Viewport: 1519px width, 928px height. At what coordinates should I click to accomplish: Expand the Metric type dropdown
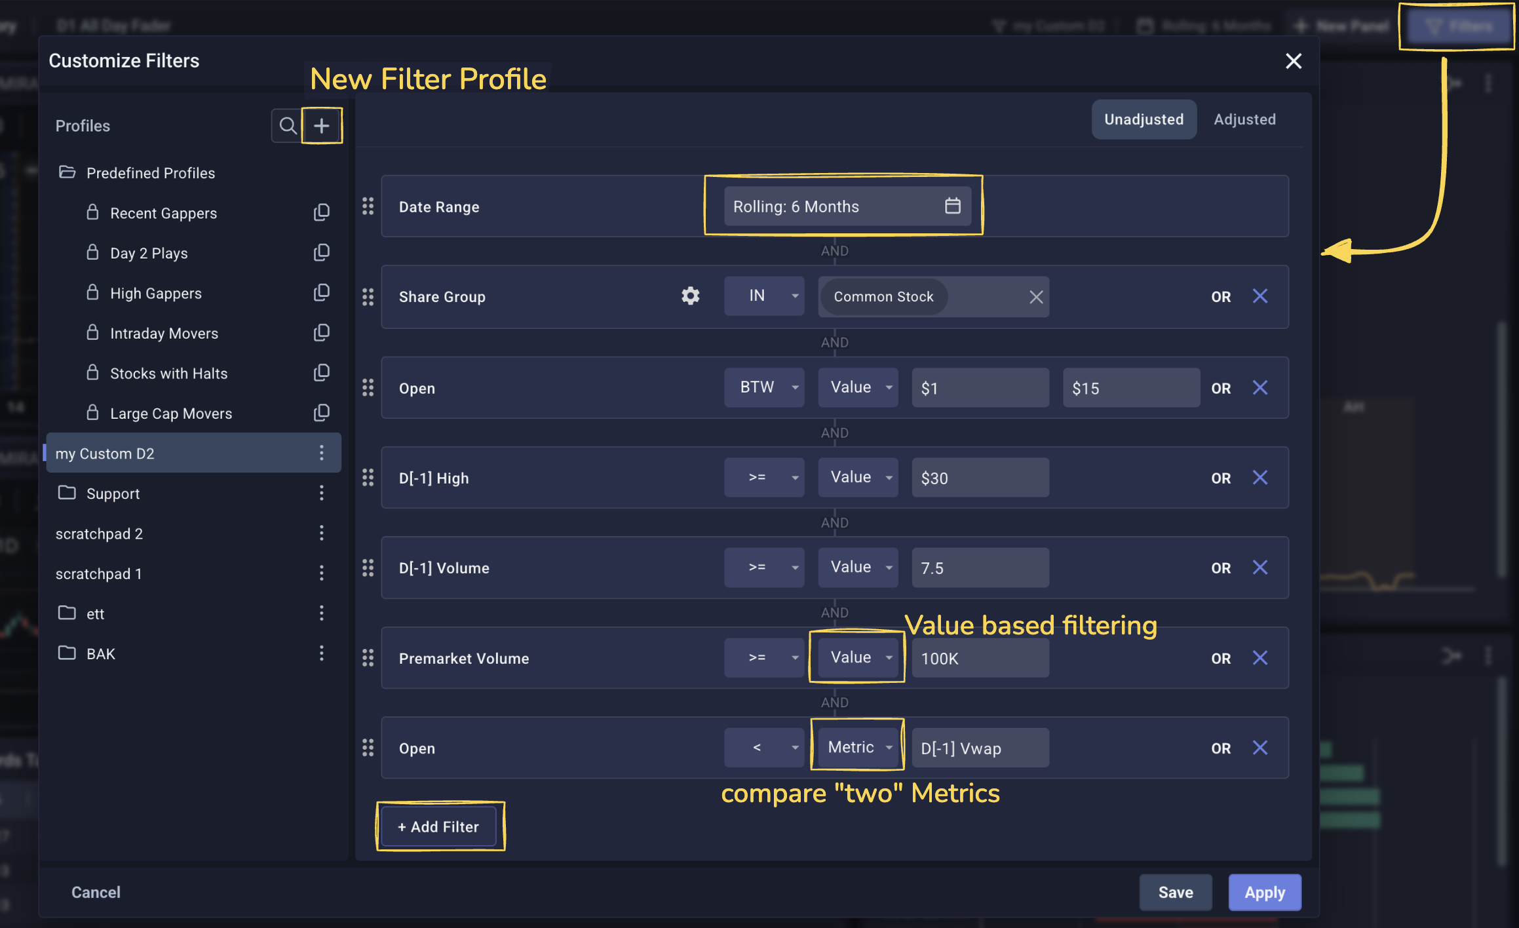coord(857,747)
